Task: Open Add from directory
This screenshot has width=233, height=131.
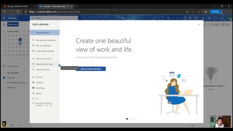Action: 44,59
